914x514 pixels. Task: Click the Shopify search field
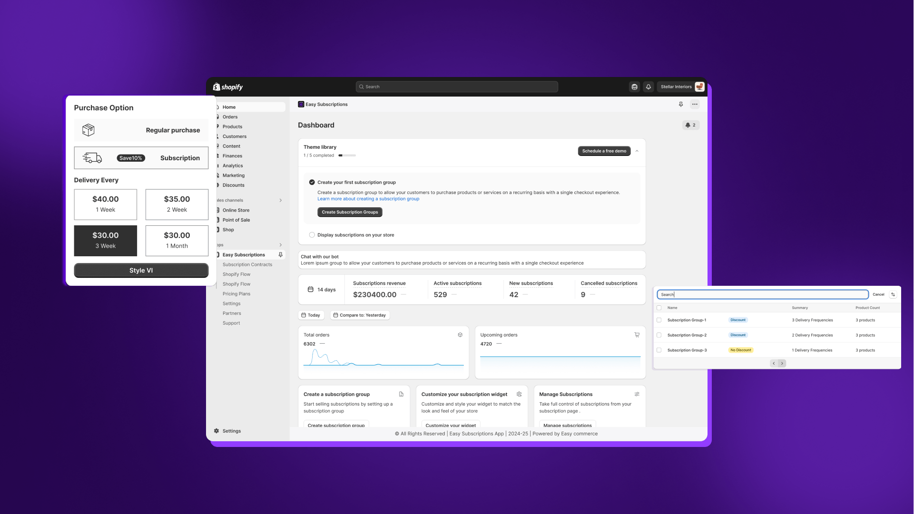click(x=457, y=87)
